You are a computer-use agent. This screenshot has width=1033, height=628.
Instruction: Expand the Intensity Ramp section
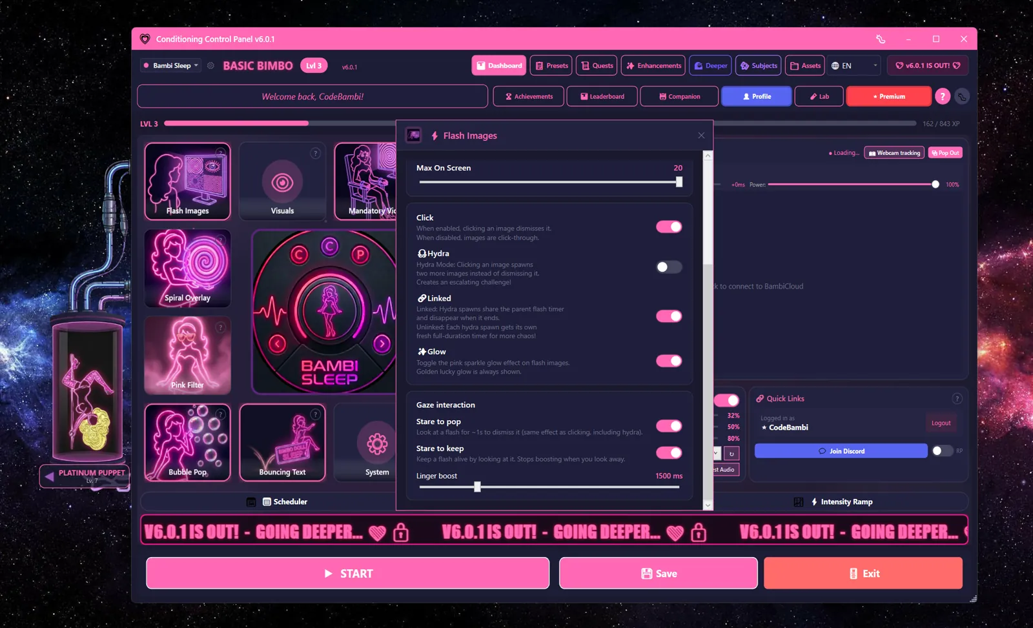click(834, 501)
